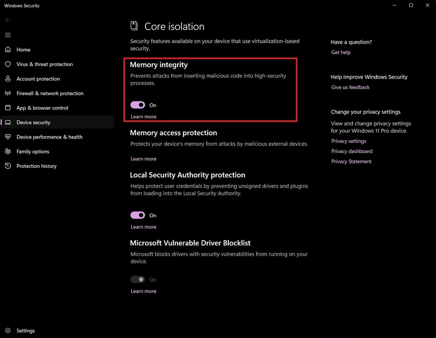Open App & browser control from sidebar

pyautogui.click(x=8, y=107)
